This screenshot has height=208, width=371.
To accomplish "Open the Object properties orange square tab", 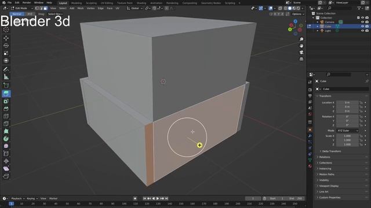I will 310,129.
